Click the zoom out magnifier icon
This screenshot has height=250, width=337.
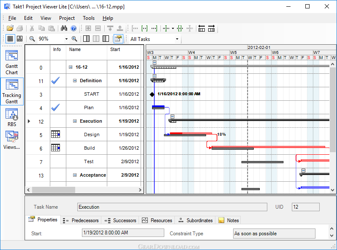32,39
